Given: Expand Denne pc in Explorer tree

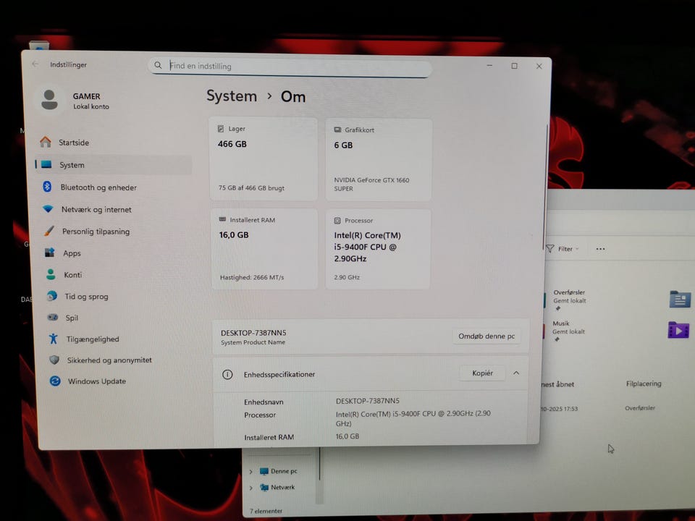Looking at the screenshot, I should point(251,471).
